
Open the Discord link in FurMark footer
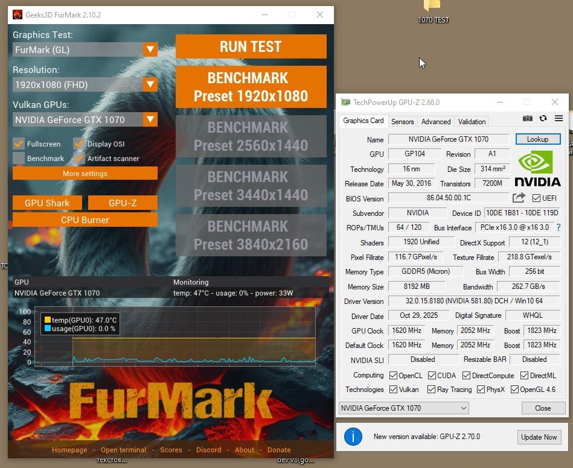click(209, 450)
